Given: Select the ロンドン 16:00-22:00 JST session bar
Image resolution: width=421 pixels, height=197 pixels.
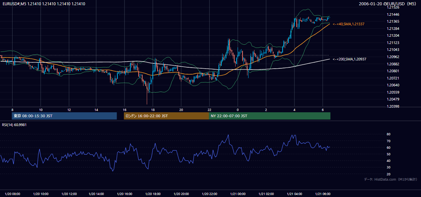Looking at the screenshot, I should coord(166,116).
